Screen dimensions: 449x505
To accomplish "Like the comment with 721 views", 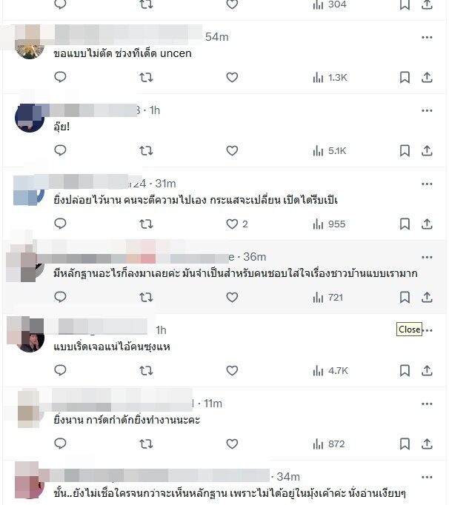I will (x=232, y=297).
